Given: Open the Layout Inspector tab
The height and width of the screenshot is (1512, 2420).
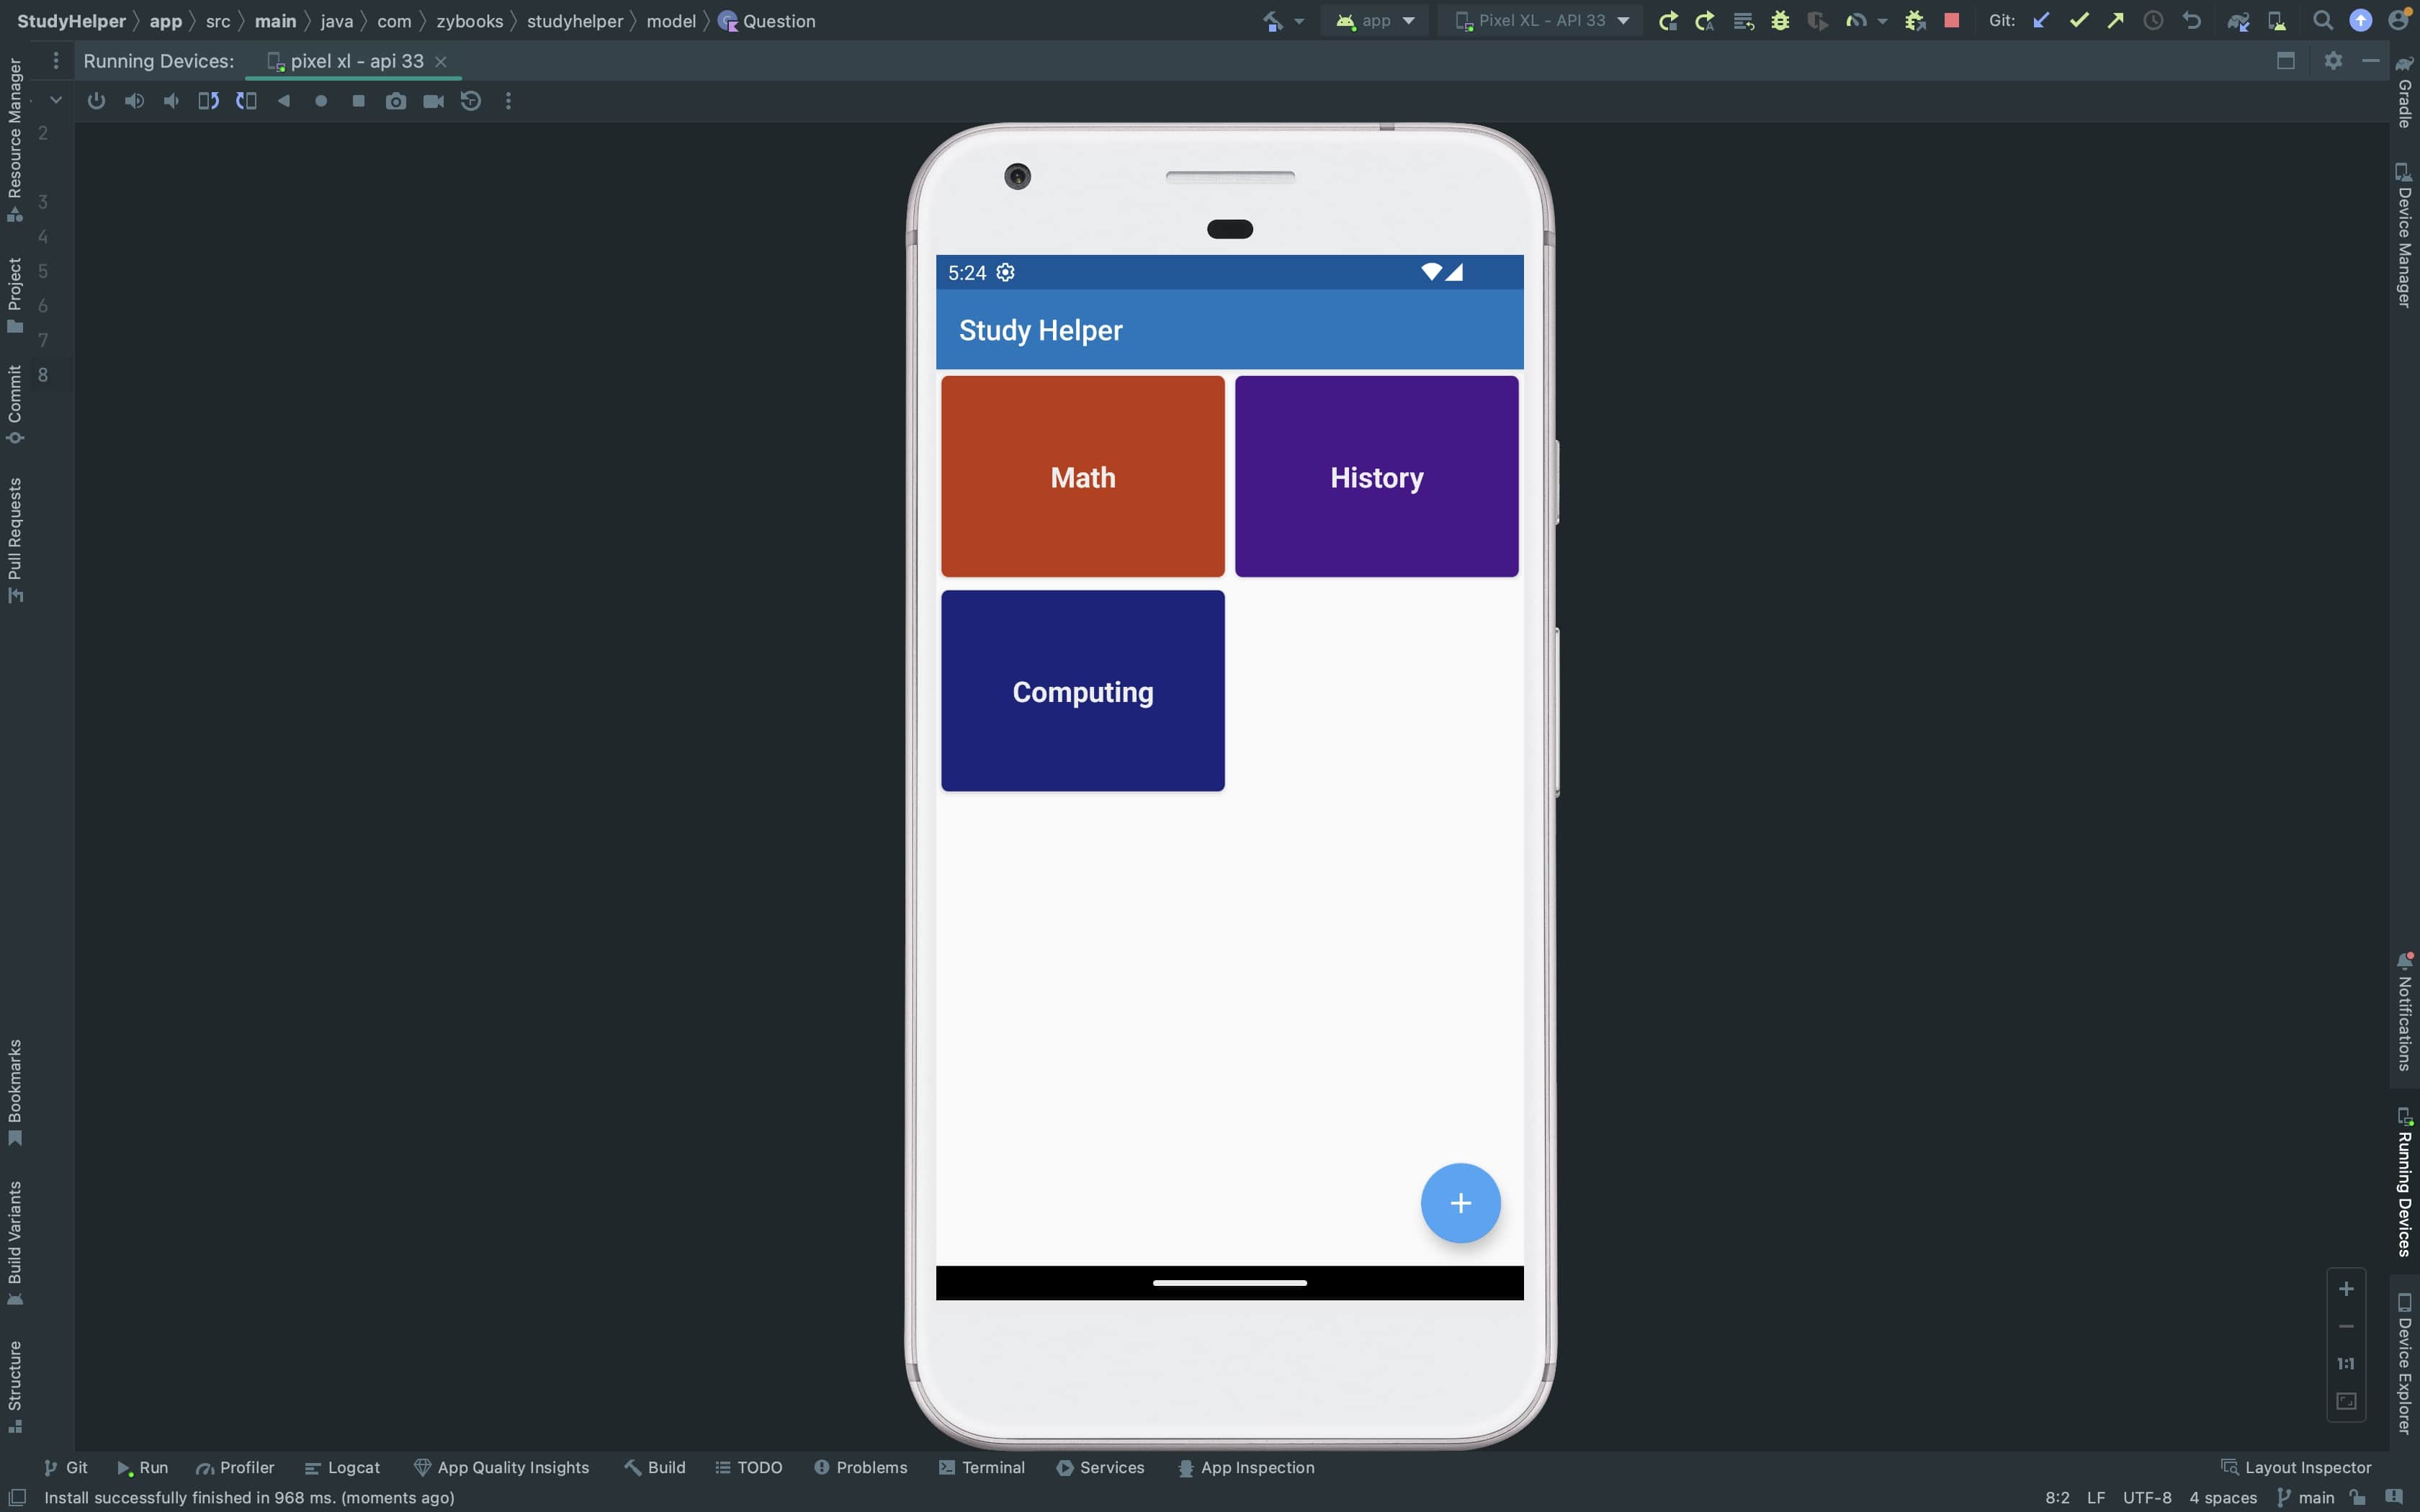Looking at the screenshot, I should pos(2296,1467).
